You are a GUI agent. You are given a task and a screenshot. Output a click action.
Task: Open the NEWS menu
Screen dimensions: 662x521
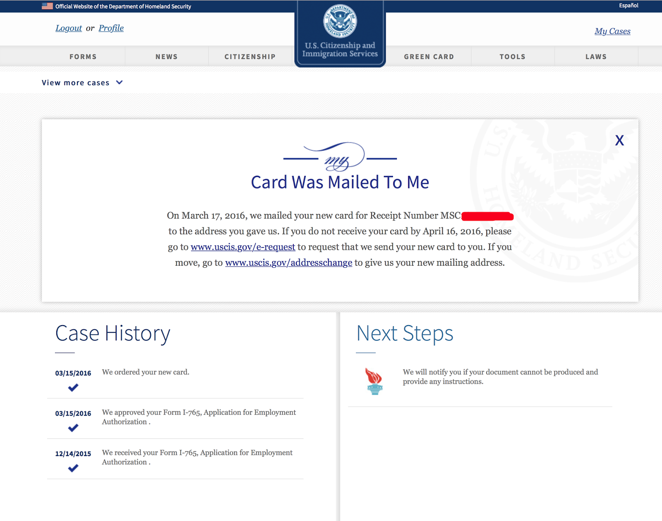[167, 57]
